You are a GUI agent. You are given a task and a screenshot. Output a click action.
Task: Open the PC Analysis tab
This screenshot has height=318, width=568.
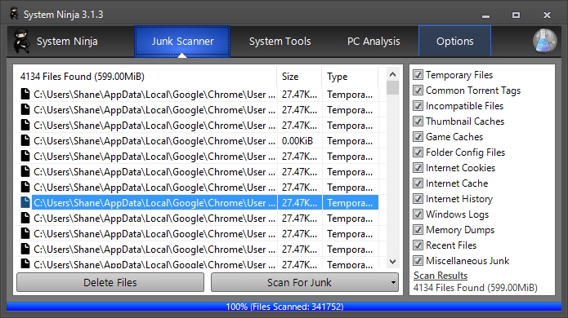[x=373, y=42]
